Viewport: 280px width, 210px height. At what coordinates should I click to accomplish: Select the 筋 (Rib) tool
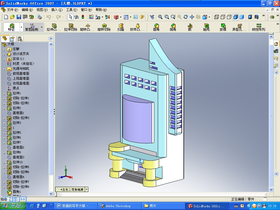coord(190,27)
